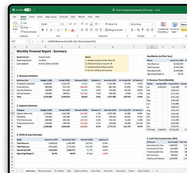This screenshot has height=173, width=187.
Task: Click the Align Right icon
Action: pyautogui.click(x=91, y=30)
